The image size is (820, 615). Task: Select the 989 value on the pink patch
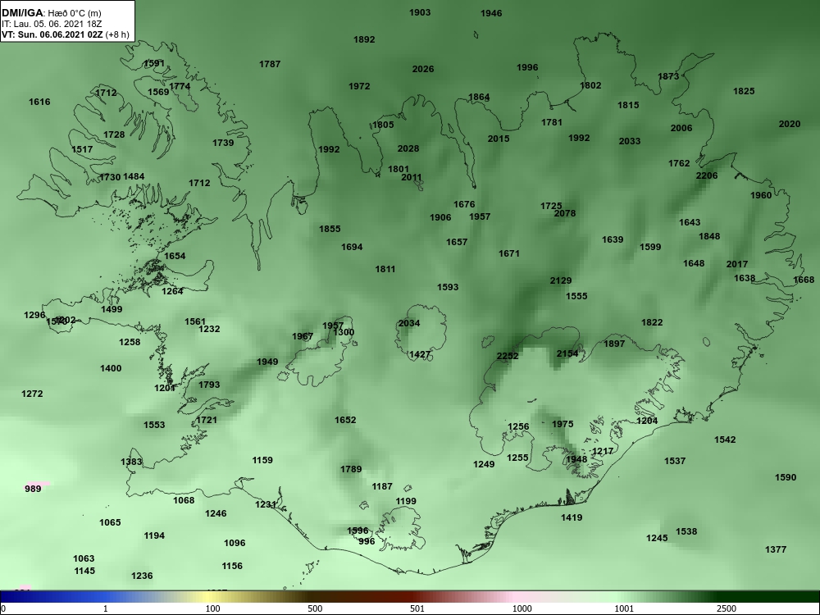pyautogui.click(x=33, y=489)
